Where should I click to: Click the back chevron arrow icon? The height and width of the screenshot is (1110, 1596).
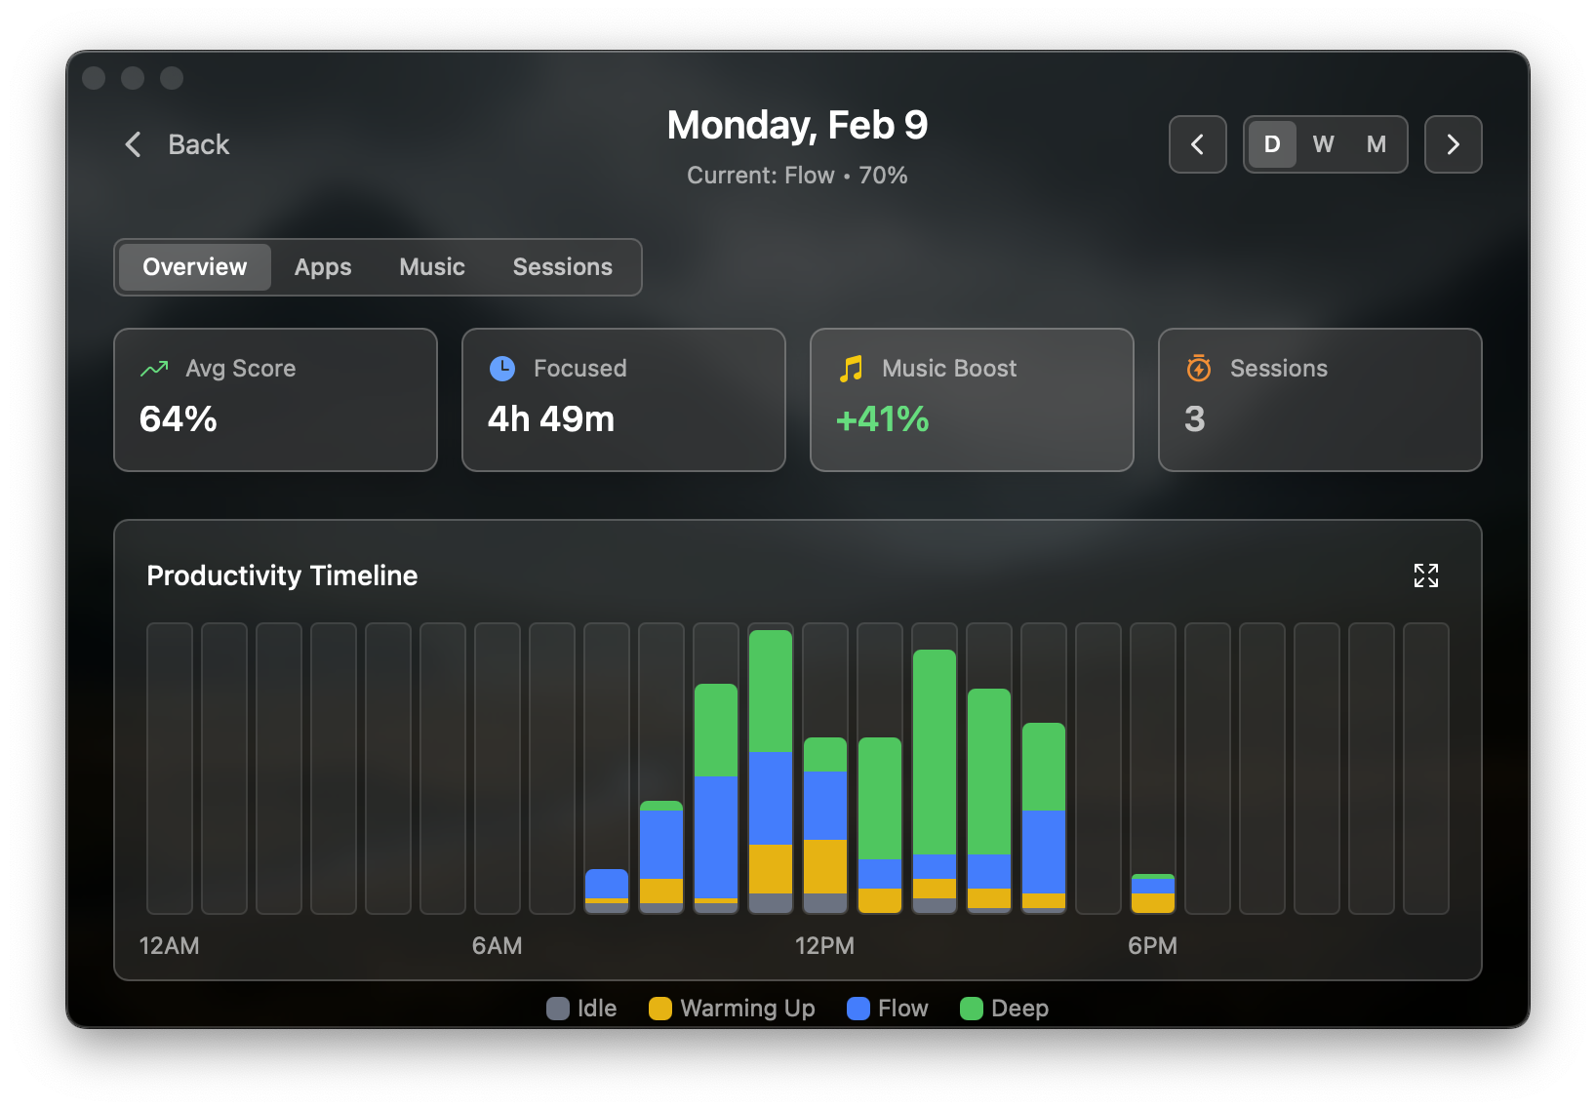[x=134, y=144]
